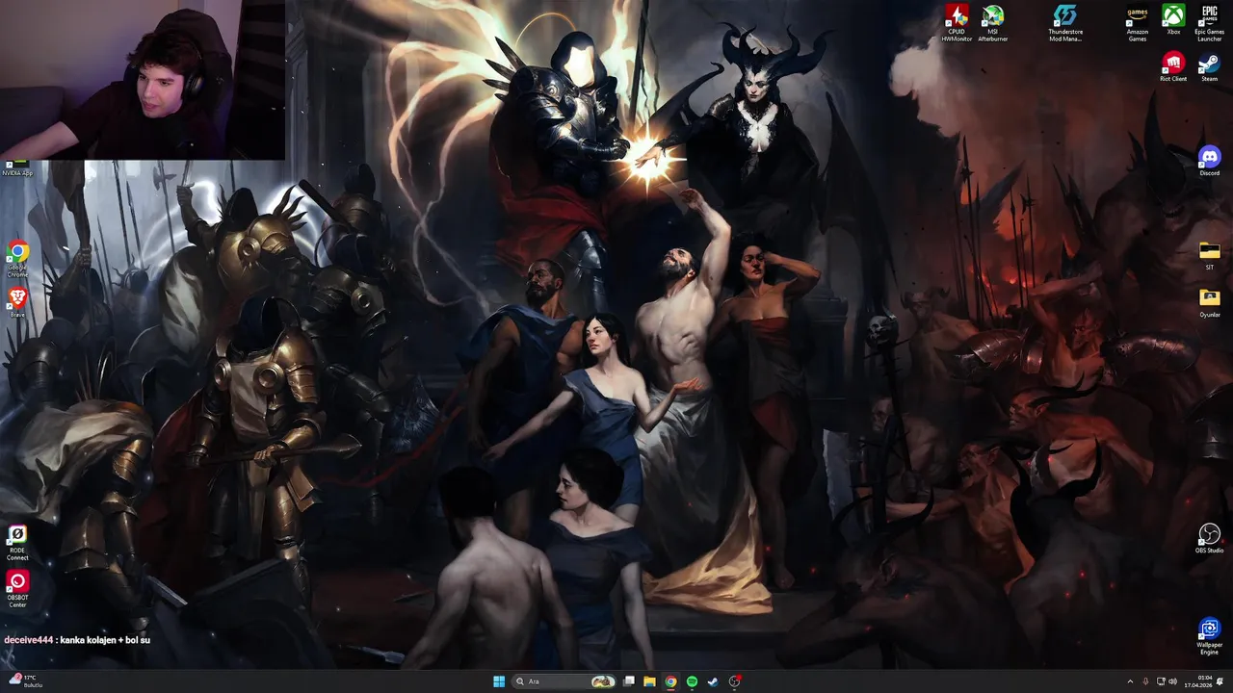The image size is (1233, 693).
Task: Open Brave browser desktop icon
Action: pos(17,302)
